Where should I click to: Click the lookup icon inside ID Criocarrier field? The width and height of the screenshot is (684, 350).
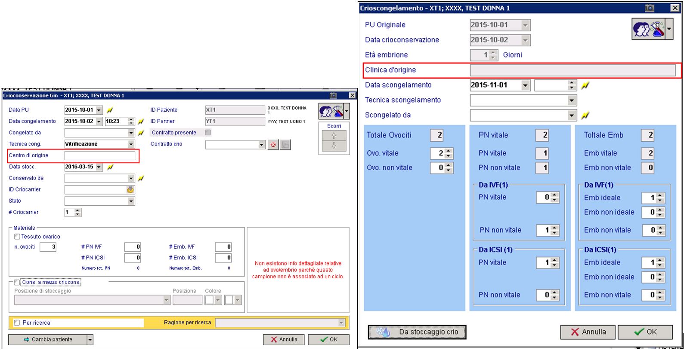pos(130,189)
